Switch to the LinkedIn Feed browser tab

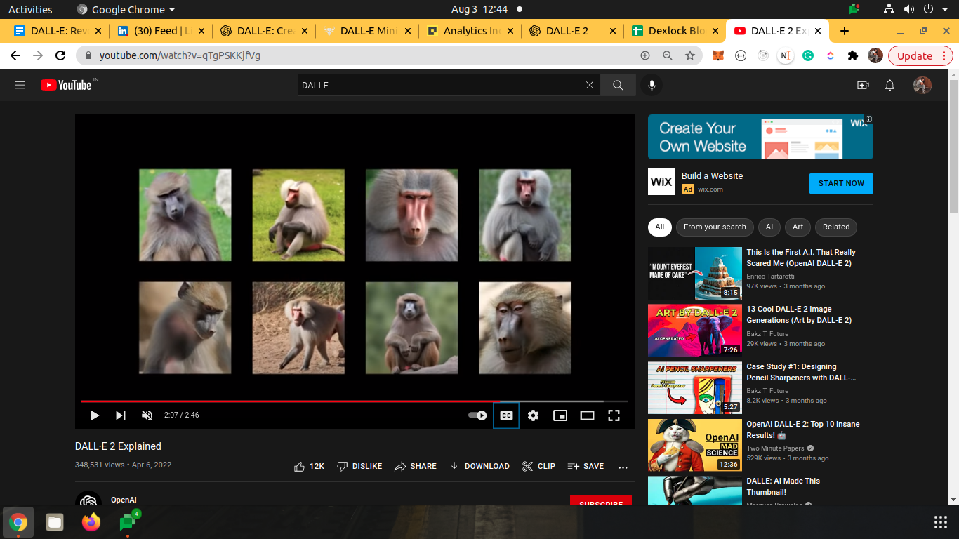160,31
